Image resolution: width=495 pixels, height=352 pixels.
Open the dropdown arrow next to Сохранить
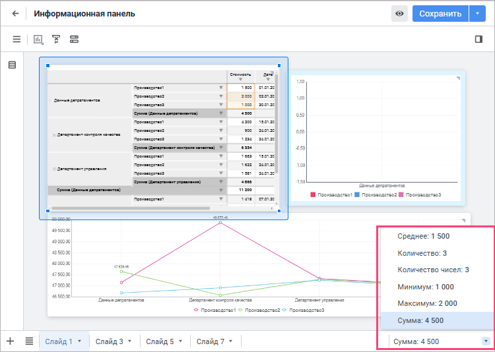coord(477,14)
